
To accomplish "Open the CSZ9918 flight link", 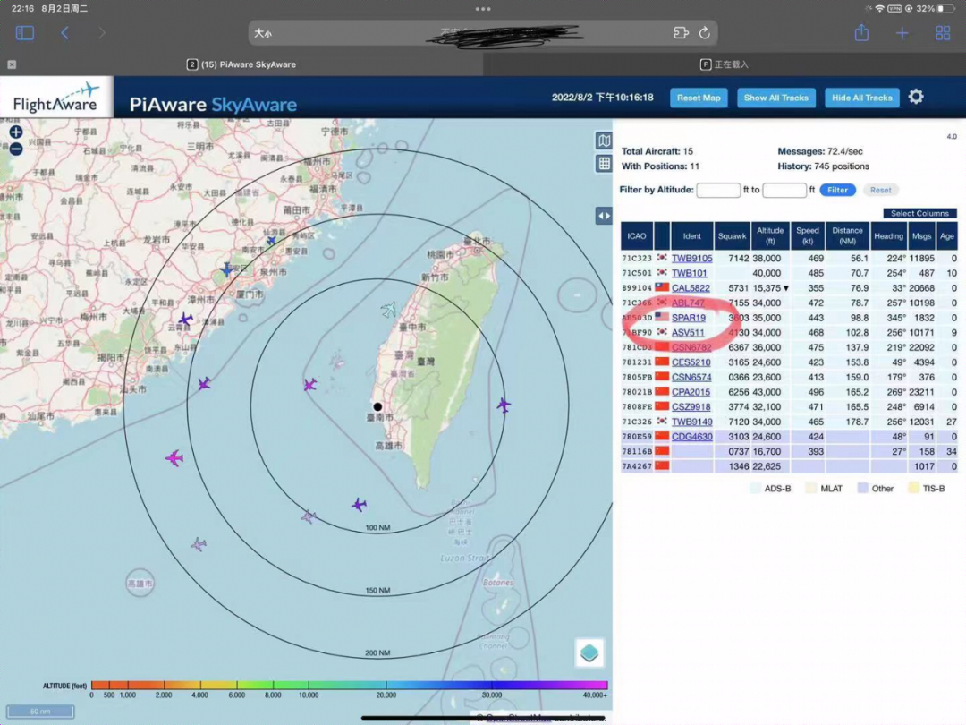I will pyautogui.click(x=691, y=407).
